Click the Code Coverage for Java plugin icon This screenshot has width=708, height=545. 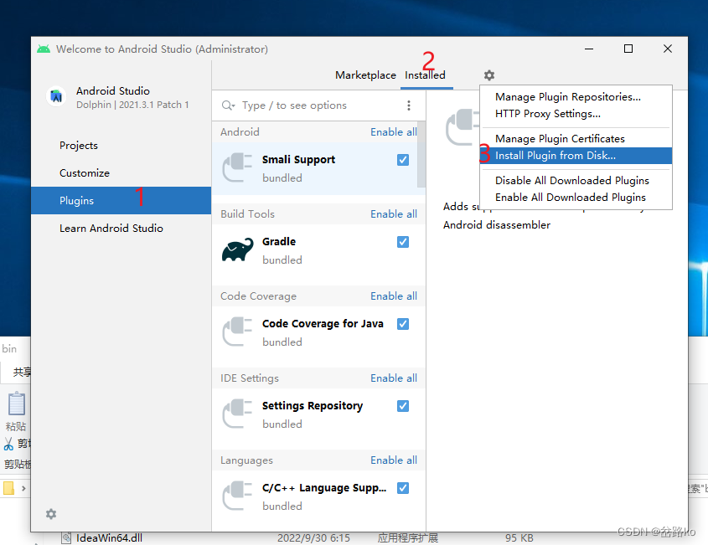click(237, 331)
